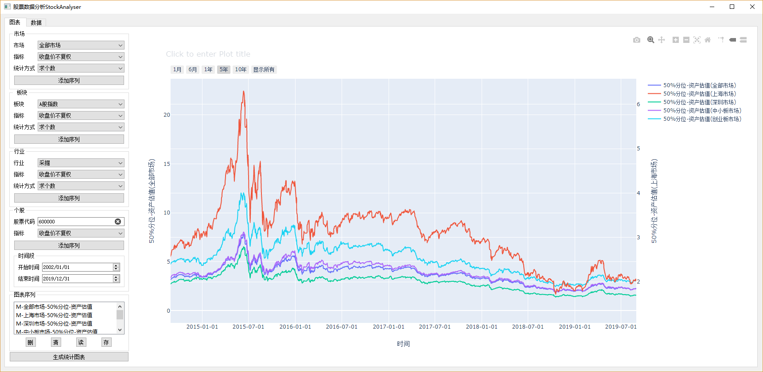Download plot as PNG via camera icon
The width and height of the screenshot is (763, 372).
637,40
